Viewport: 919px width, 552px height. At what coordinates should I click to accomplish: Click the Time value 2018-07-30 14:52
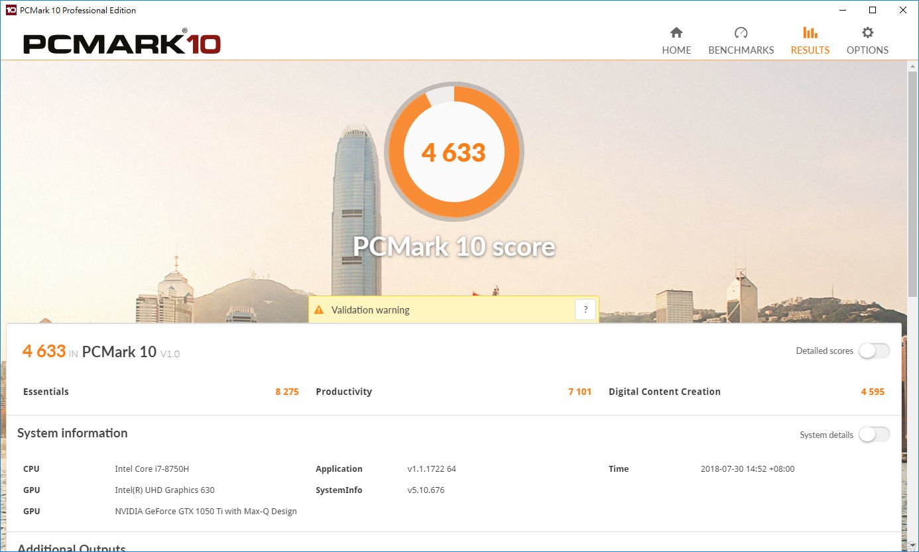747,469
